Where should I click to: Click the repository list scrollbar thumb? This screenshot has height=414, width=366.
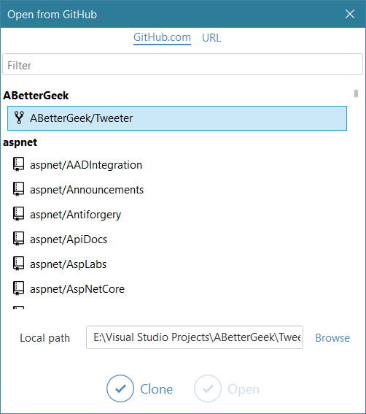point(357,93)
